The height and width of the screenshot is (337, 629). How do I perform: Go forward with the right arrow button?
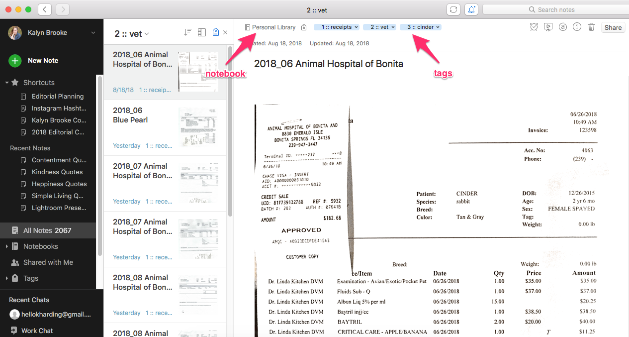pyautogui.click(x=63, y=9)
